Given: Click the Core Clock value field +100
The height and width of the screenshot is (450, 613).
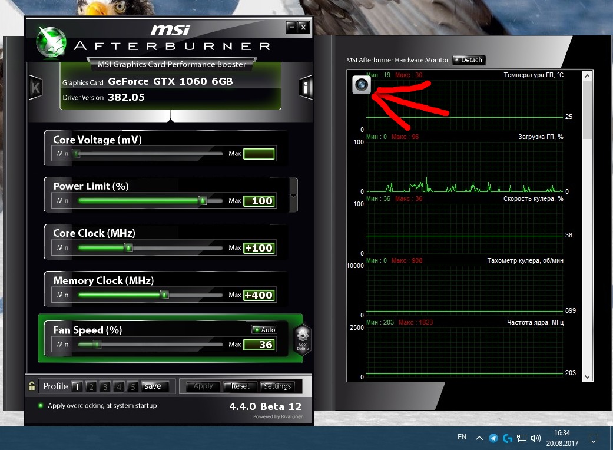Looking at the screenshot, I should (259, 248).
